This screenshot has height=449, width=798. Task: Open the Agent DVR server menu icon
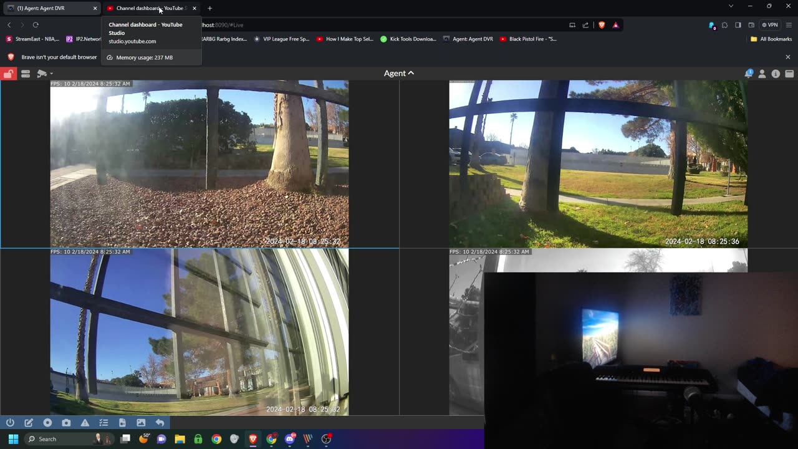[x=26, y=74]
